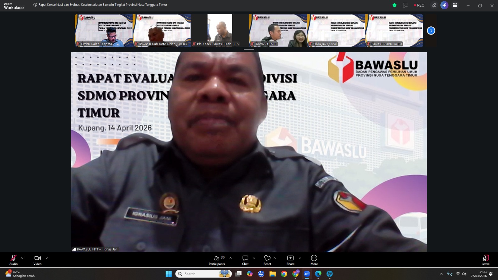The image size is (498, 280).
Task: Expand the reactions options arrow
Action: coord(275,258)
